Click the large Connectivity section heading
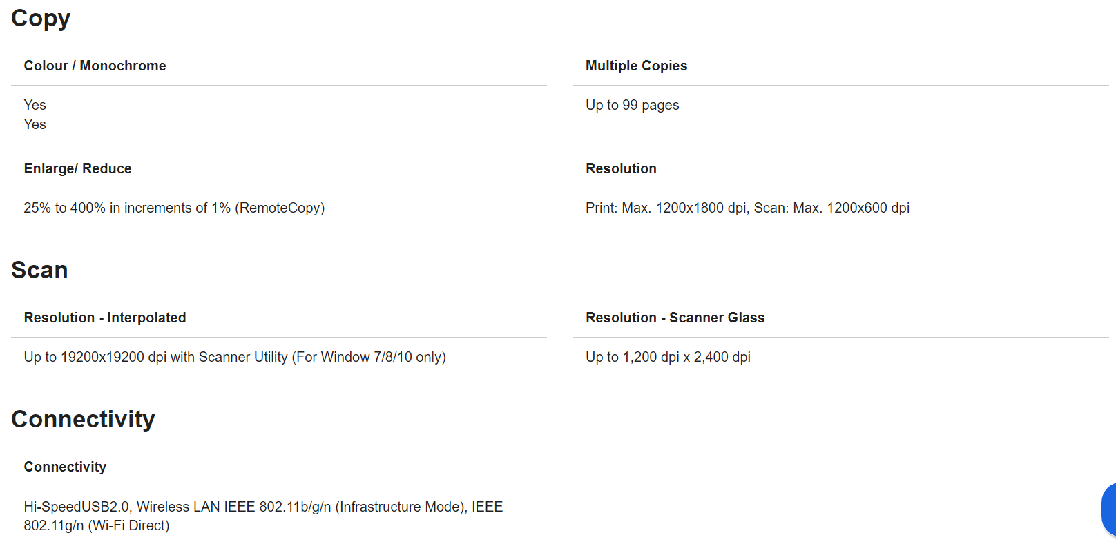The width and height of the screenshot is (1116, 544). point(83,419)
